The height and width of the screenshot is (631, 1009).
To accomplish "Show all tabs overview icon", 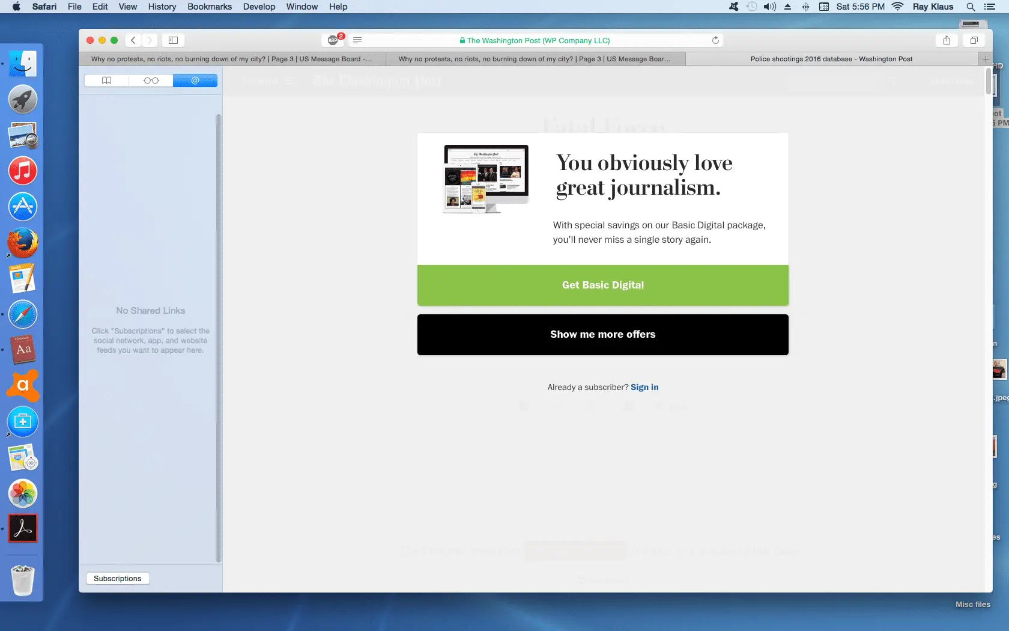I will [974, 40].
